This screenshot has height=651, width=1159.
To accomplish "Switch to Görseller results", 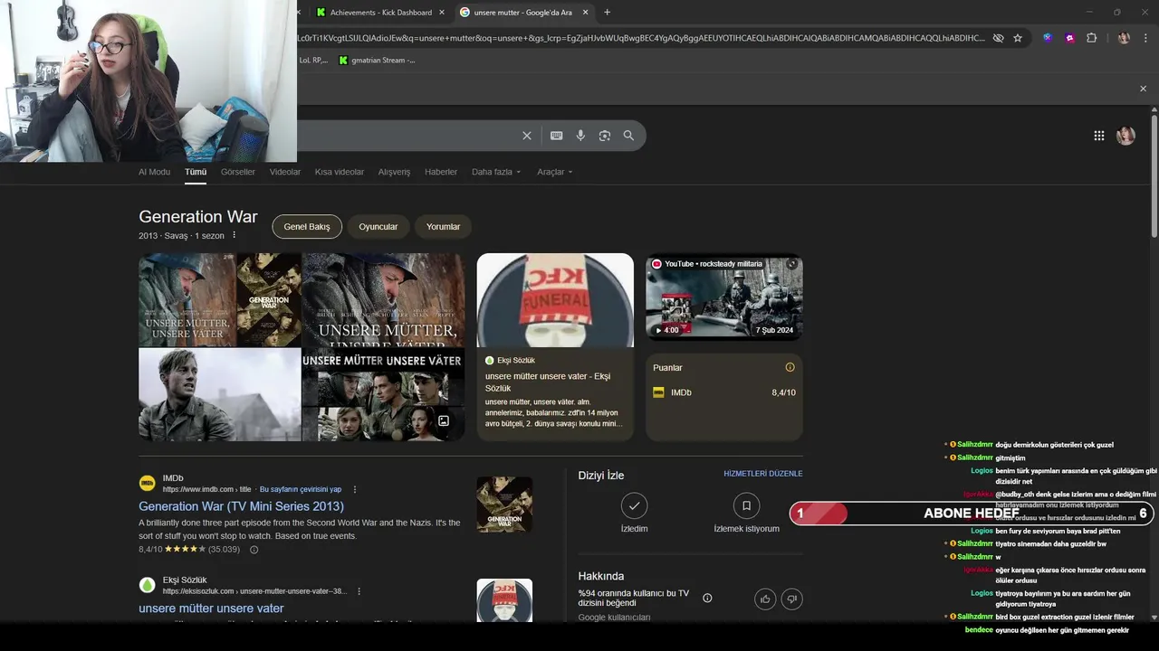I will coord(238,172).
